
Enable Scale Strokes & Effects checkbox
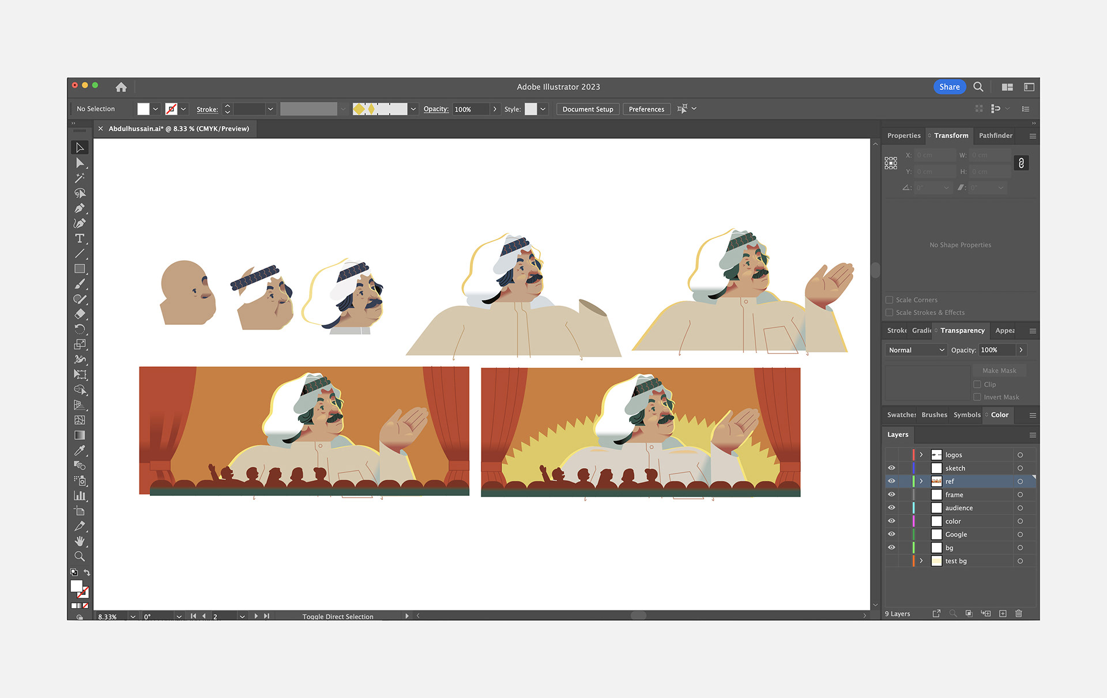coord(889,313)
